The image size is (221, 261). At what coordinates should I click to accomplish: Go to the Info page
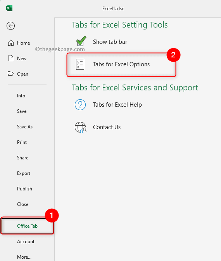(21, 96)
